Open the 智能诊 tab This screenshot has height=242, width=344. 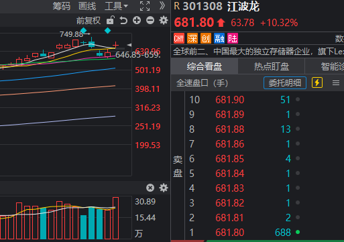coord(325,66)
